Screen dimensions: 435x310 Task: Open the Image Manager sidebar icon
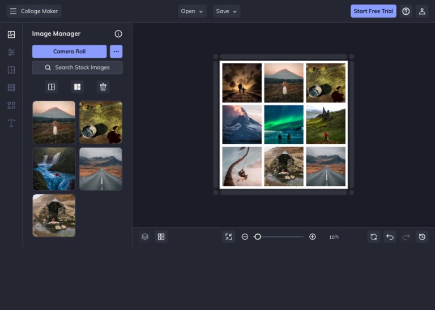pos(11,35)
